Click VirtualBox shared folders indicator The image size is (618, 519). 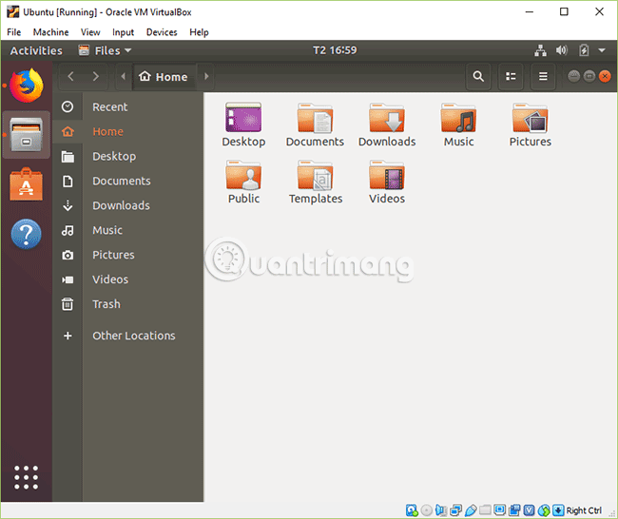(x=485, y=509)
